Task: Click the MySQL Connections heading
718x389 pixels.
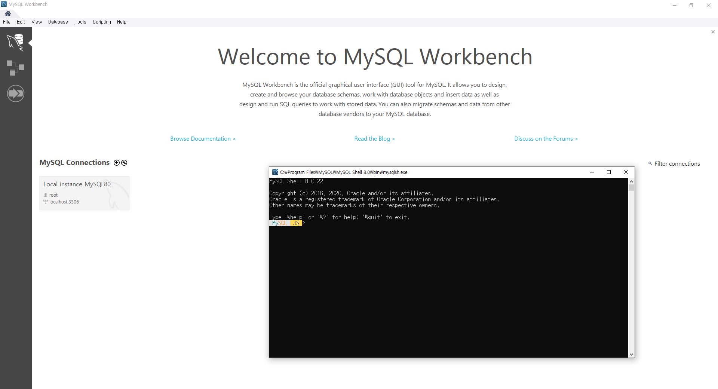Action: pos(74,163)
